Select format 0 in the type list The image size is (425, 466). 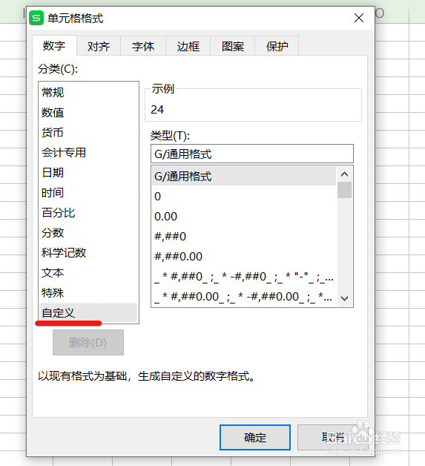244,197
